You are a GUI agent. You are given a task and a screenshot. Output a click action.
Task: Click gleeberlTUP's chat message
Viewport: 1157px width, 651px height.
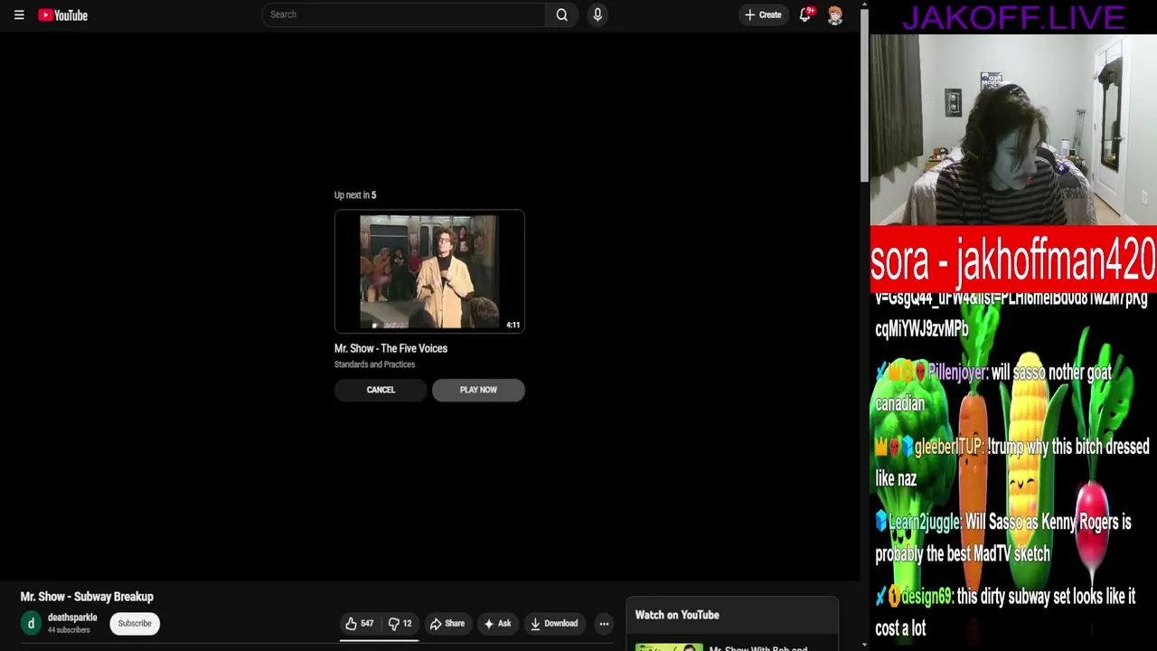click(1011, 463)
